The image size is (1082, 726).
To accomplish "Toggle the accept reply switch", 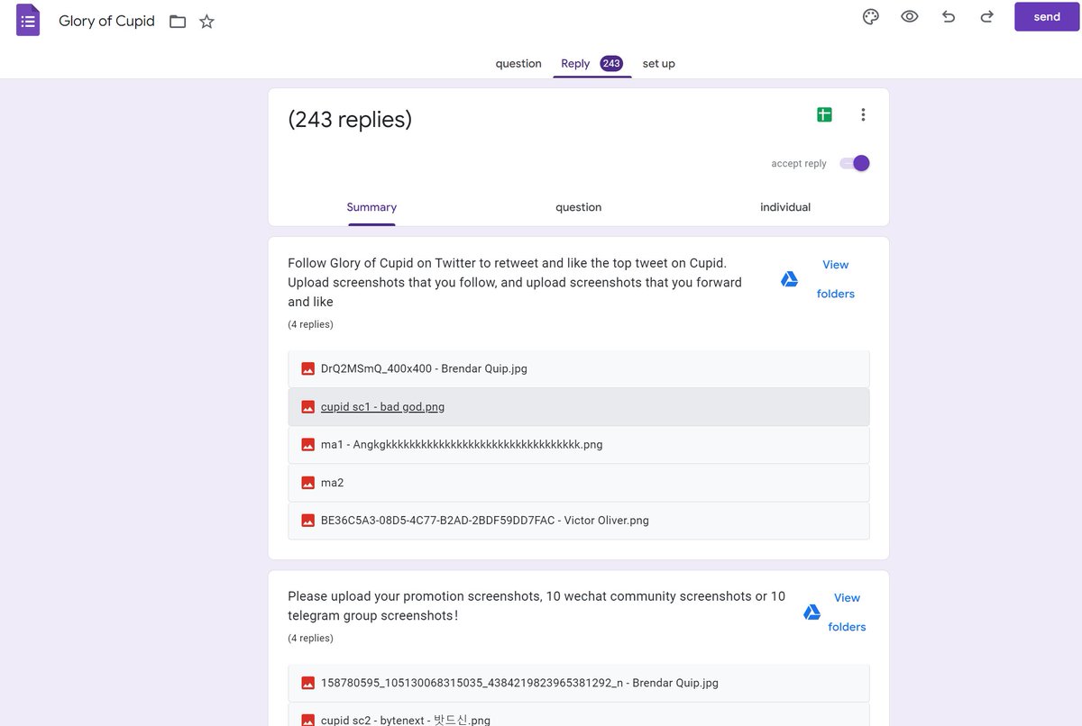I will click(x=854, y=163).
